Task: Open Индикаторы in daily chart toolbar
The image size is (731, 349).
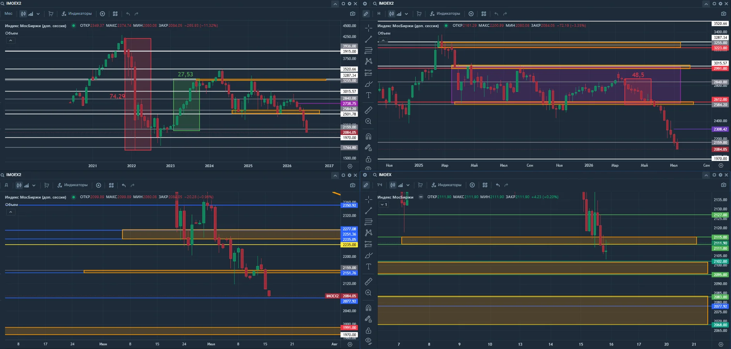Action: pos(72,185)
